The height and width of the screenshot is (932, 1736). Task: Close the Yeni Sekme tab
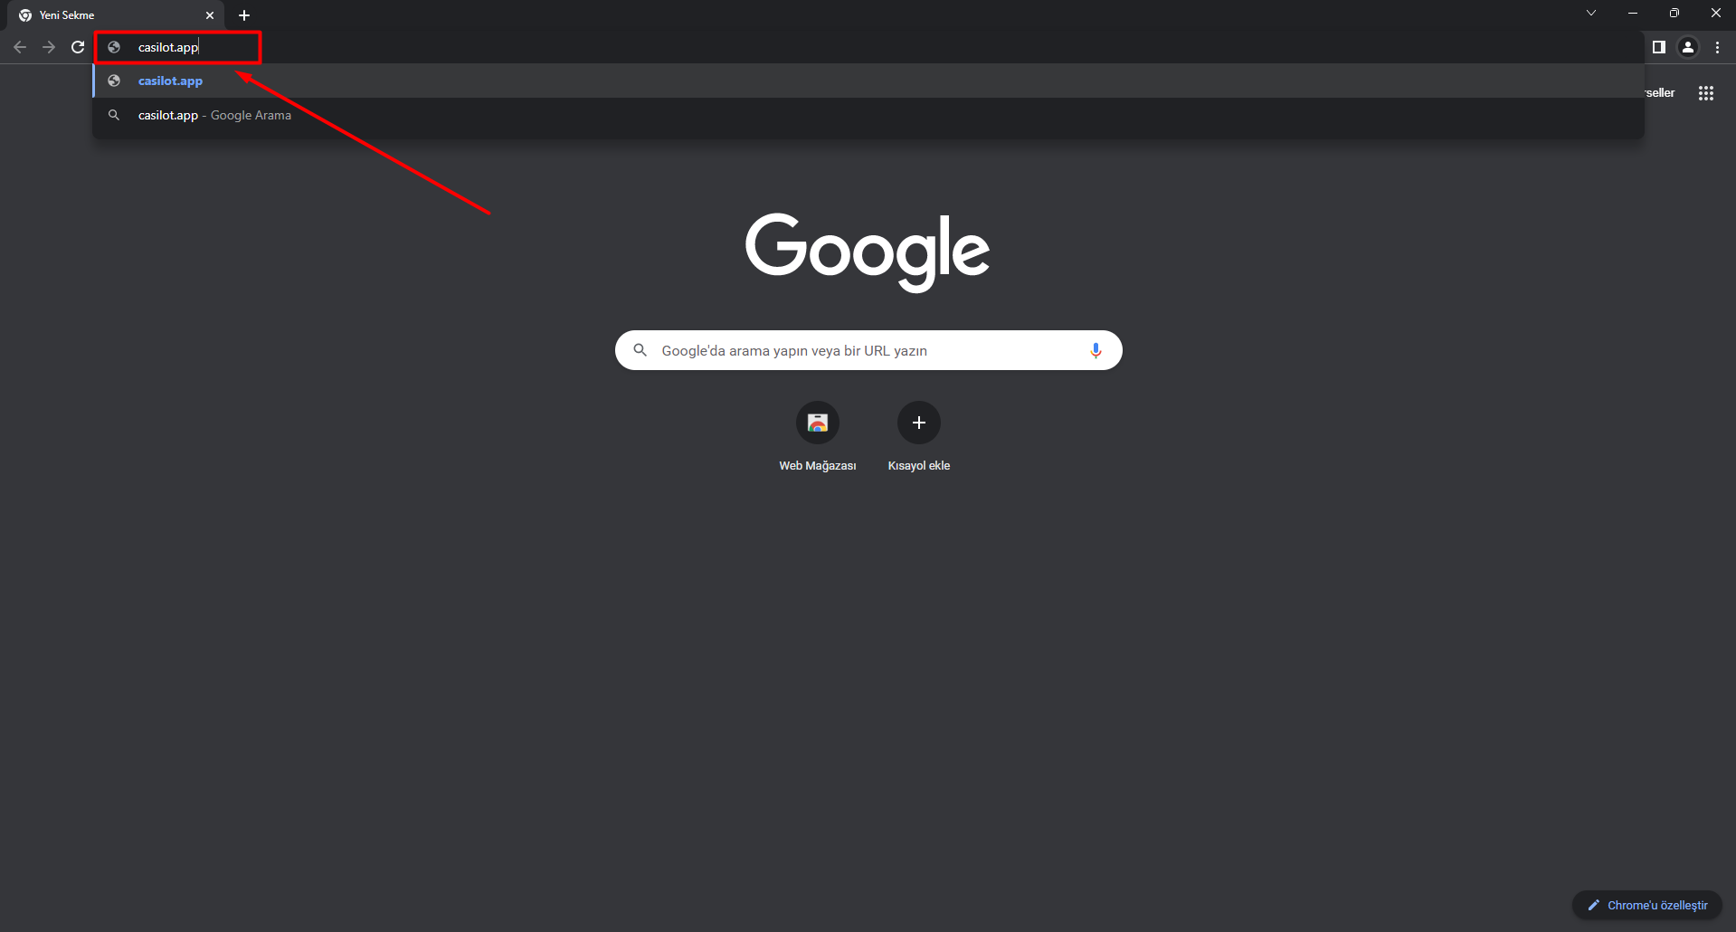[x=210, y=15]
